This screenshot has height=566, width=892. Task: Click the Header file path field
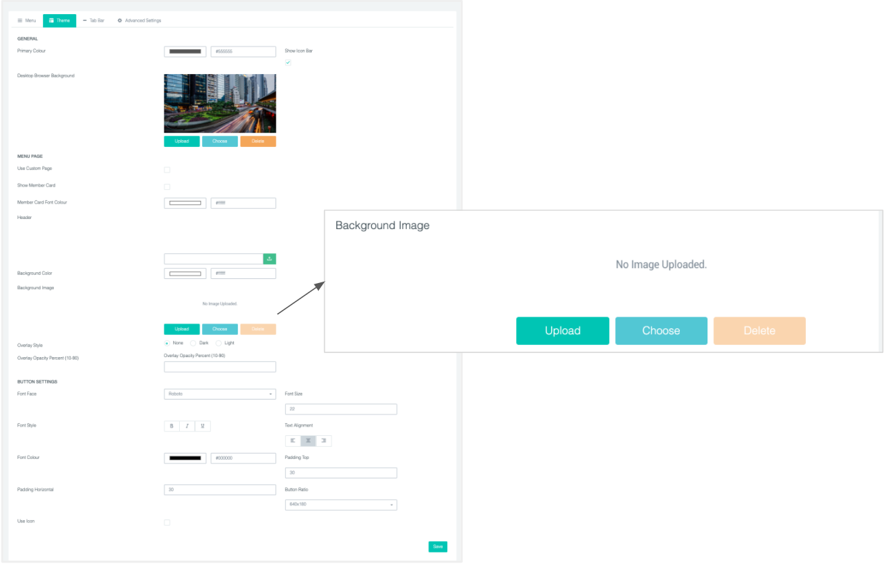[214, 259]
